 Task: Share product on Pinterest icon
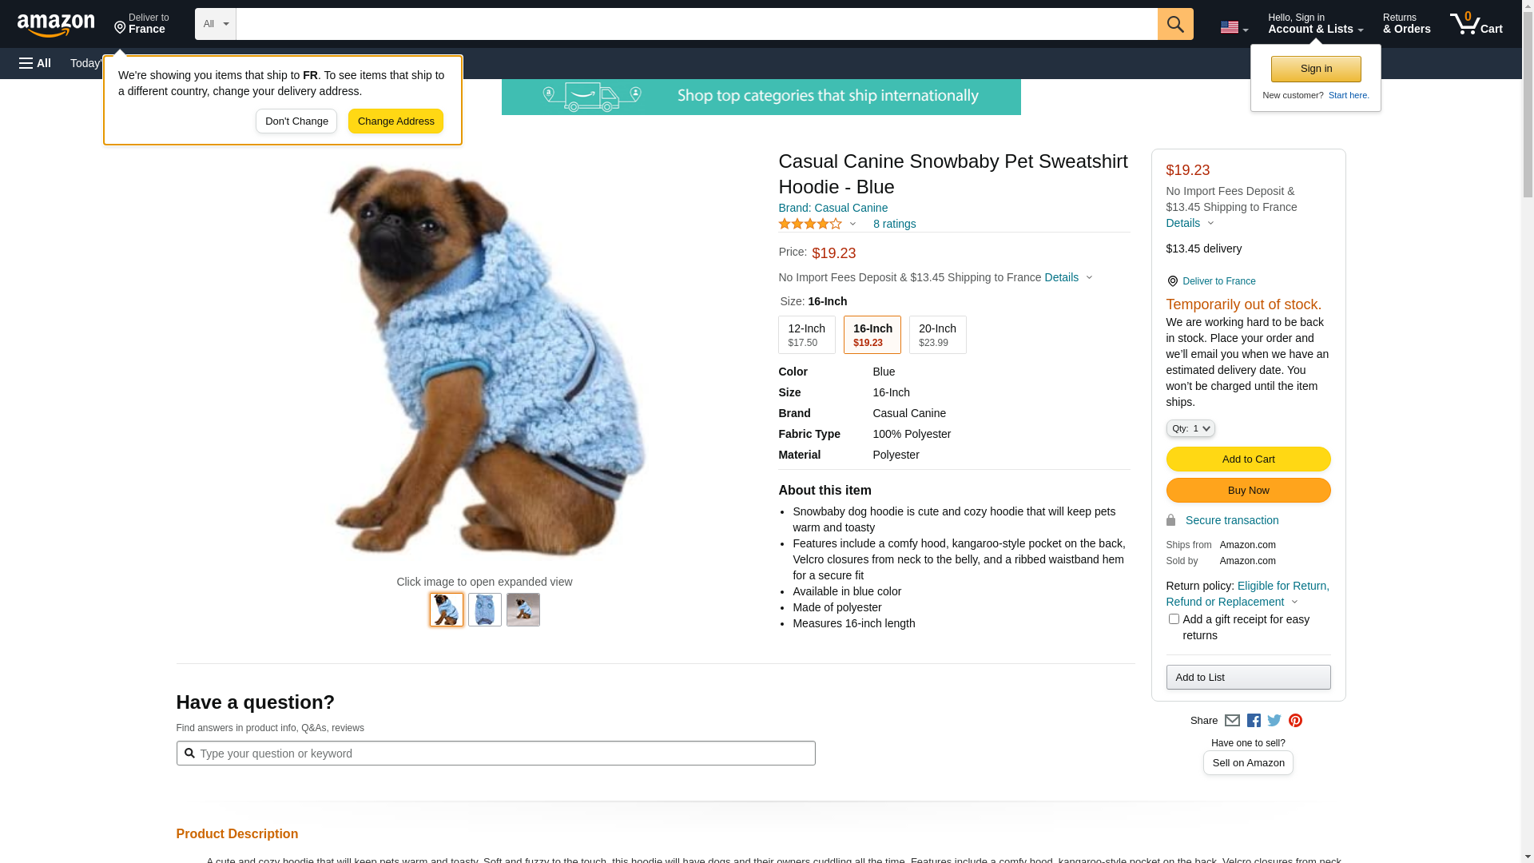point(1295,721)
